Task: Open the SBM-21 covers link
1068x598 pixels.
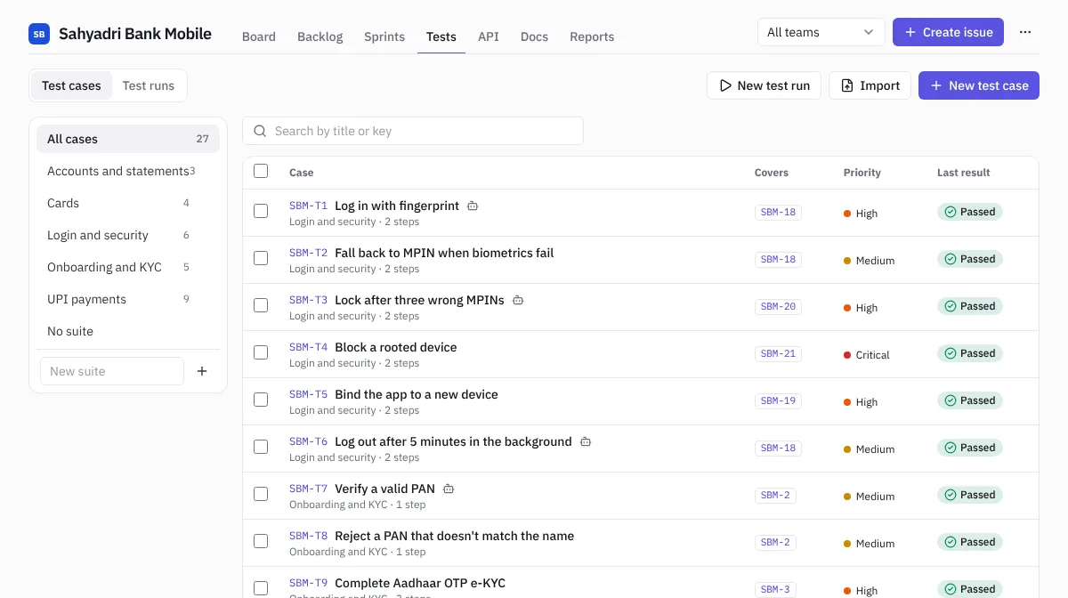Action: (778, 353)
